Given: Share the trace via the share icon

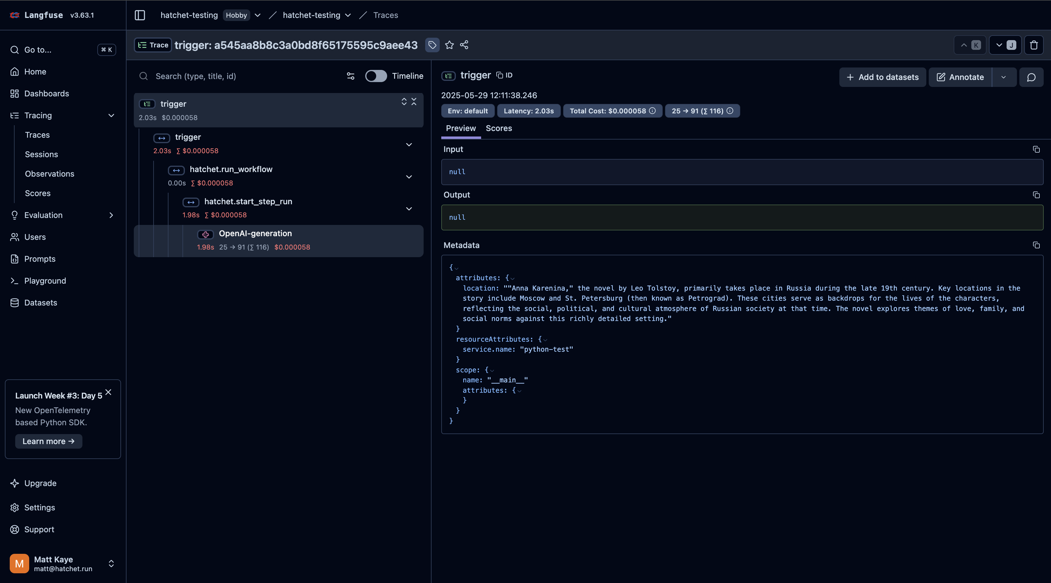Looking at the screenshot, I should pyautogui.click(x=464, y=45).
